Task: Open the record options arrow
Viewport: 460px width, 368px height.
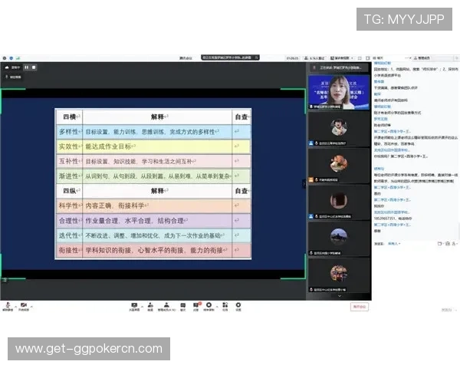Action: tap(217, 307)
